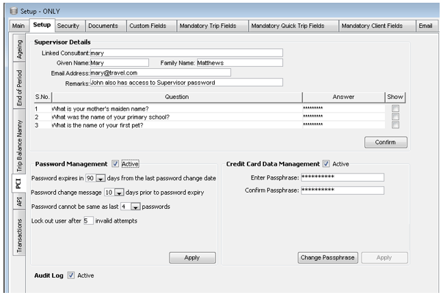Image resolution: width=441 pixels, height=297 pixels.
Task: Open the password change message days dropdown
Action: click(119, 193)
